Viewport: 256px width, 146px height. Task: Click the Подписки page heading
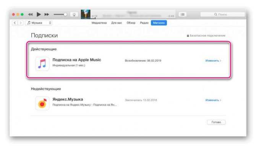(x=44, y=35)
